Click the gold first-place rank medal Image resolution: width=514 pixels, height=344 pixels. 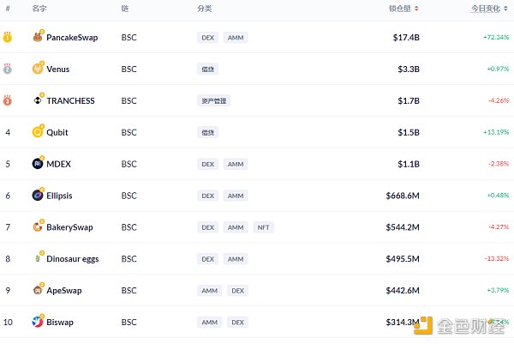tap(8, 37)
